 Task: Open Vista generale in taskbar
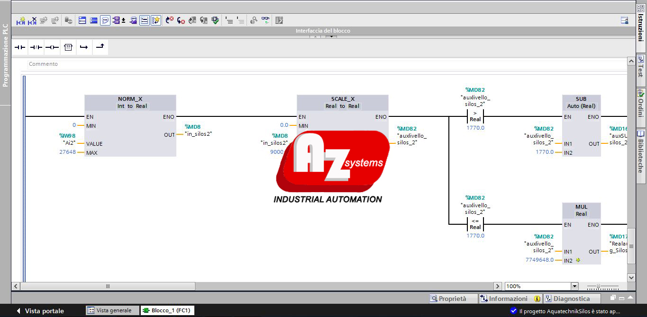click(x=112, y=310)
